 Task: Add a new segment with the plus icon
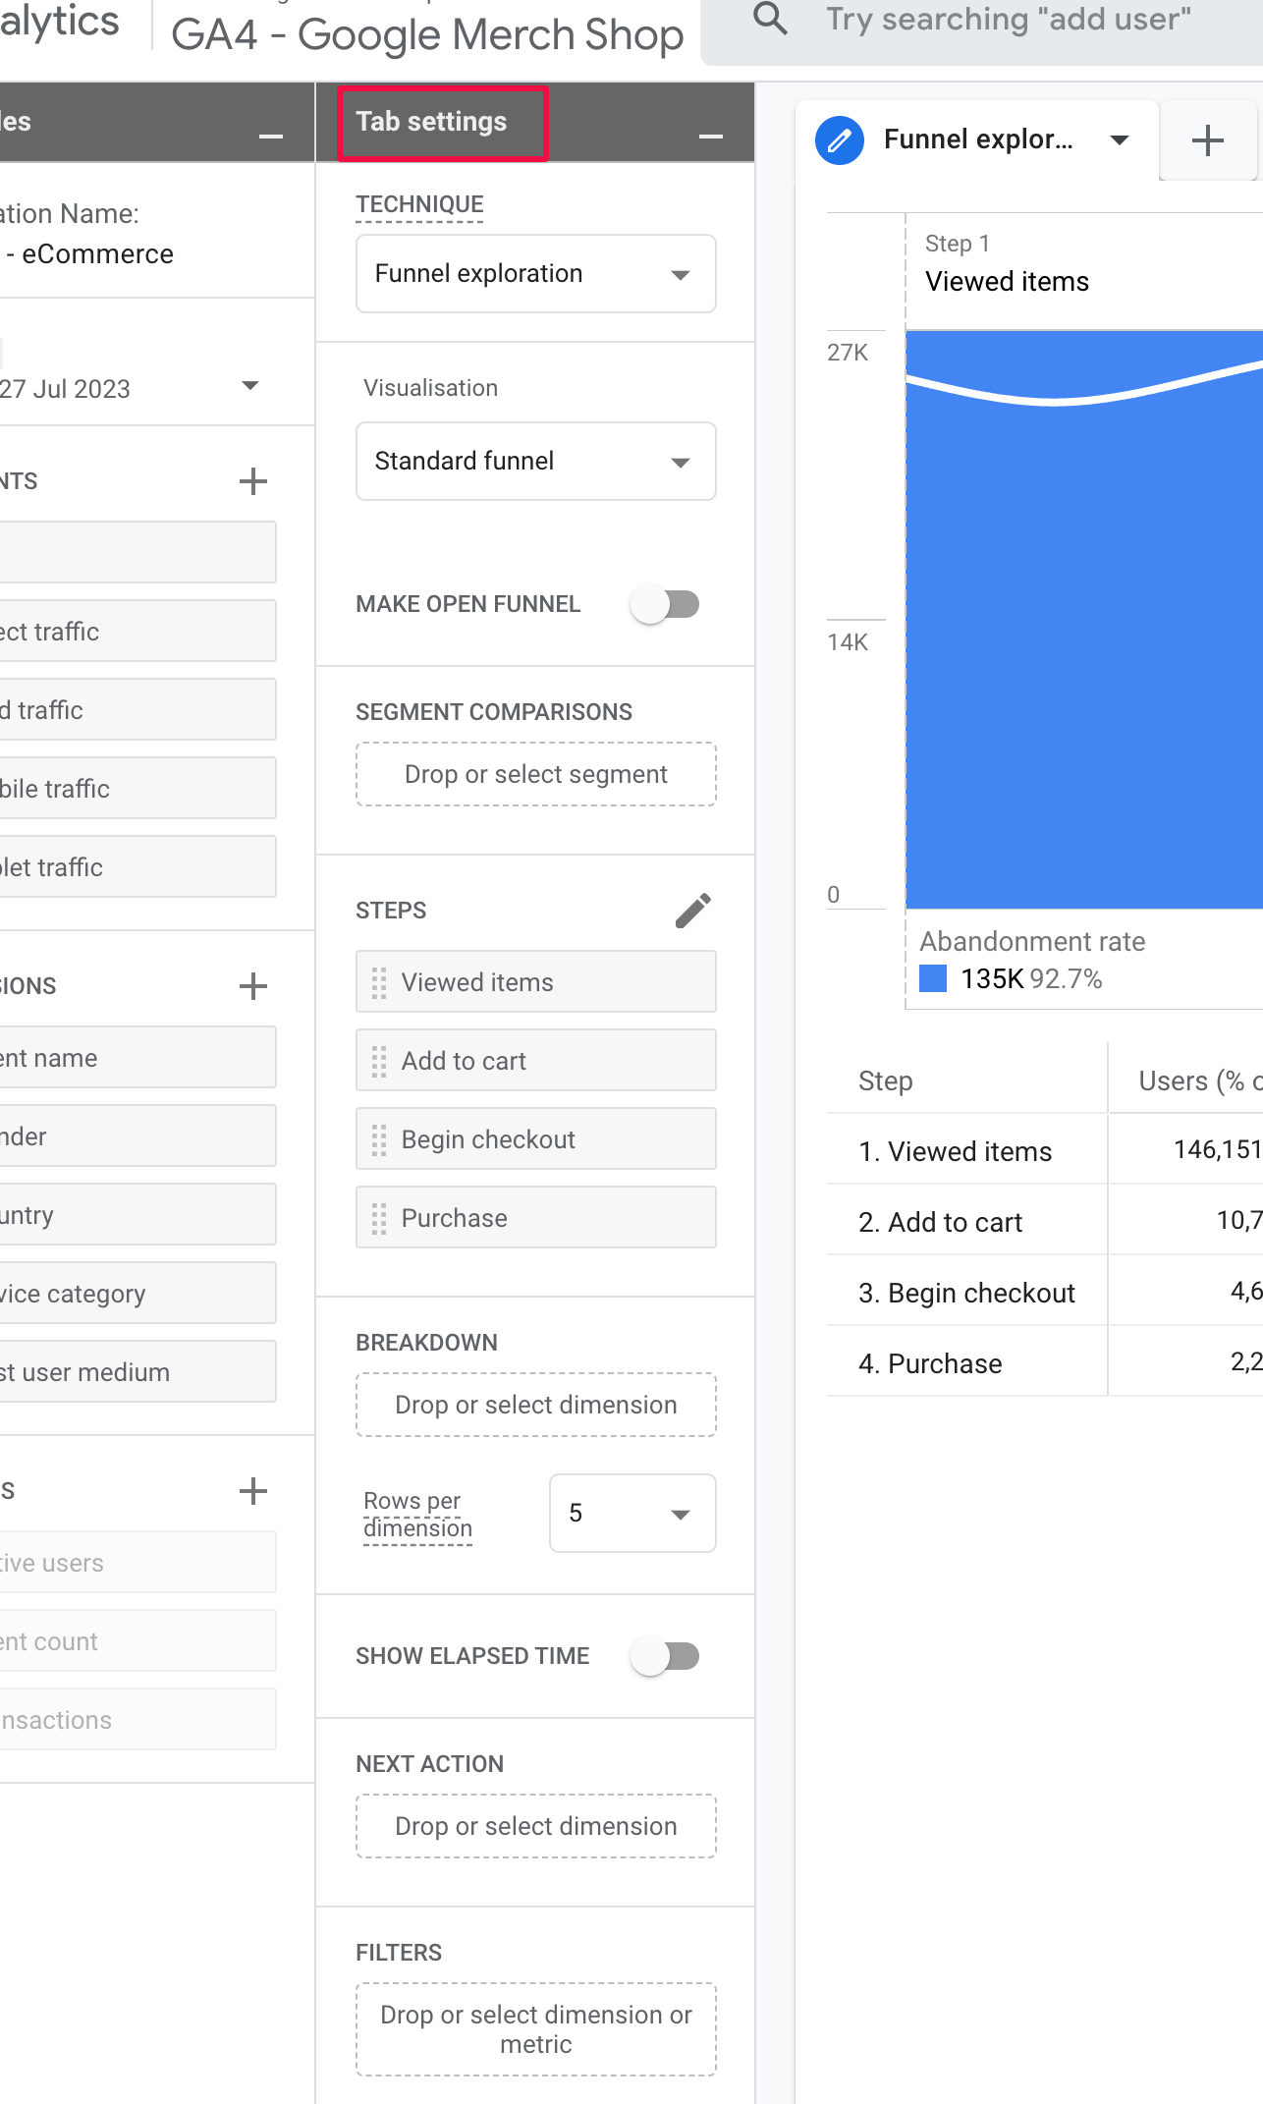pos(253,481)
